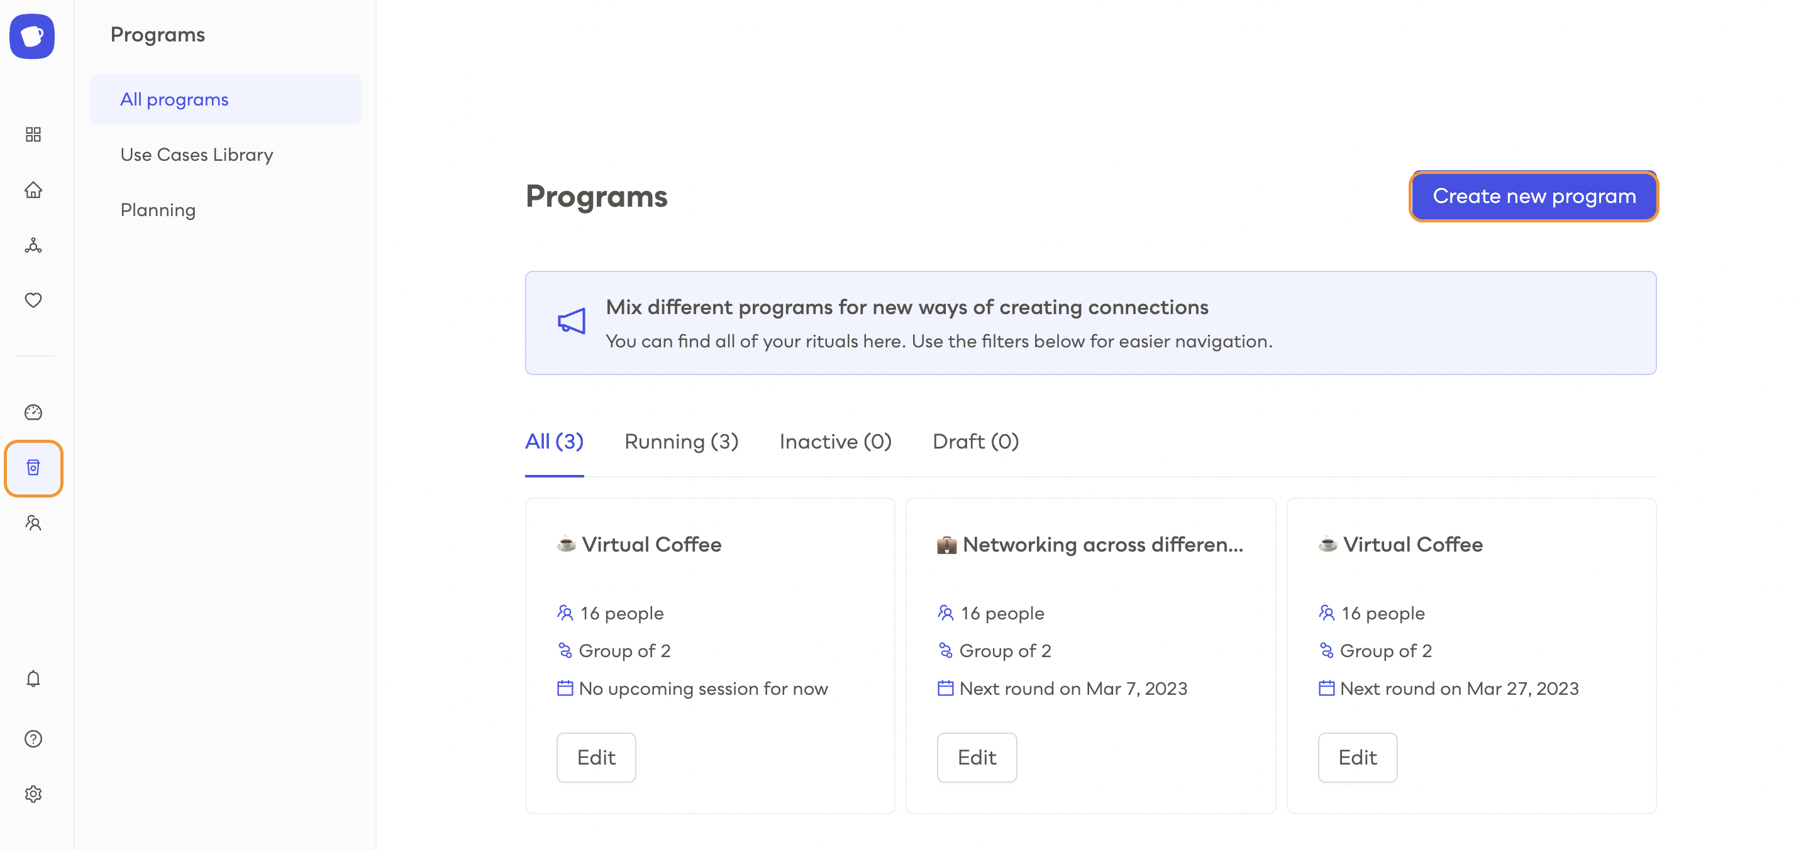Go to the Home icon in the sidebar
Image resolution: width=1801 pixels, height=850 pixels.
point(33,190)
